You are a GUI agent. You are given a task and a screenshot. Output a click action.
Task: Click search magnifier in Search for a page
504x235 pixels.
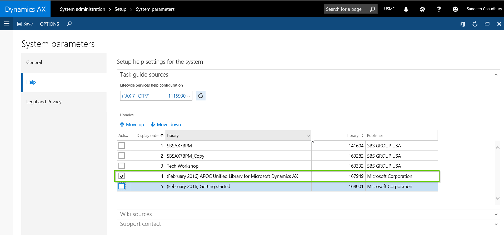pyautogui.click(x=372, y=9)
